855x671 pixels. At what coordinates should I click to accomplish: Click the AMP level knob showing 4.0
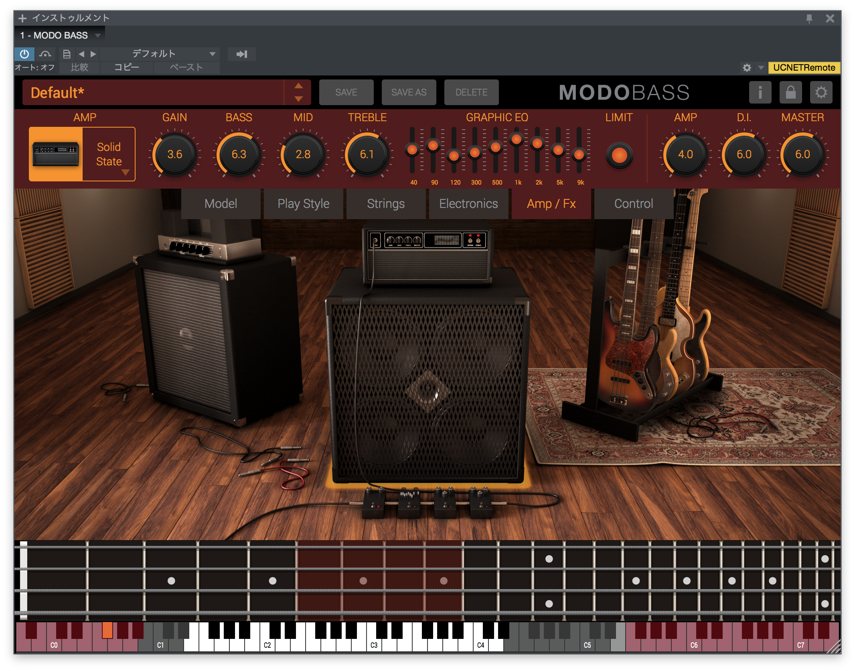tap(685, 154)
